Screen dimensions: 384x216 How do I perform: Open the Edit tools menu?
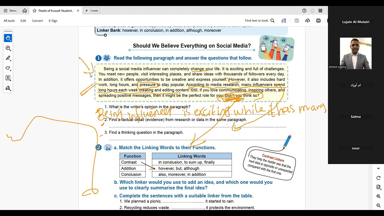(x=23, y=21)
